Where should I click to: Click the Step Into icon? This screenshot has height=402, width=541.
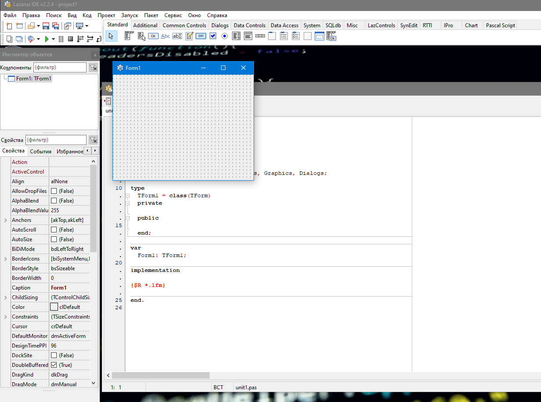[x=80, y=39]
